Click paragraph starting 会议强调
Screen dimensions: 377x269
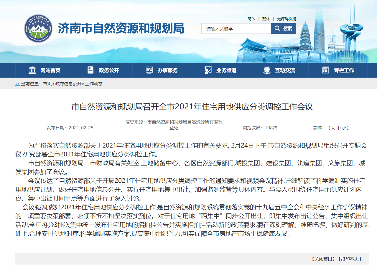click(x=192, y=221)
